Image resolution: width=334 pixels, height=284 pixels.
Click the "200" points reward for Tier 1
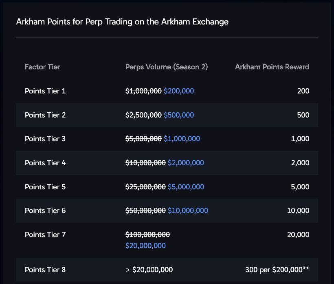pyautogui.click(x=303, y=91)
